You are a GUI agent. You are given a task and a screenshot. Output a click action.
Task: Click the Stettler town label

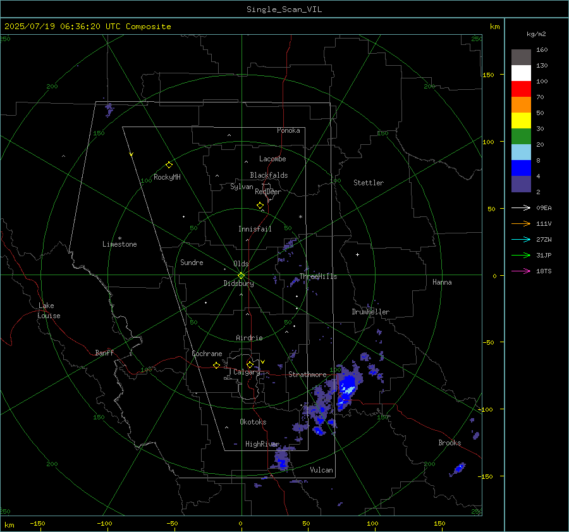tap(369, 183)
